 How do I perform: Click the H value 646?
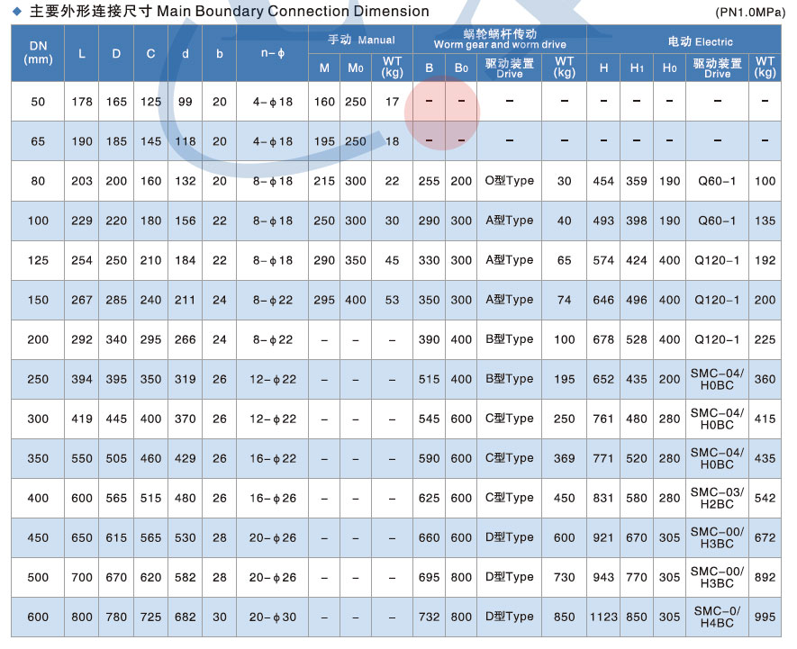pos(603,300)
